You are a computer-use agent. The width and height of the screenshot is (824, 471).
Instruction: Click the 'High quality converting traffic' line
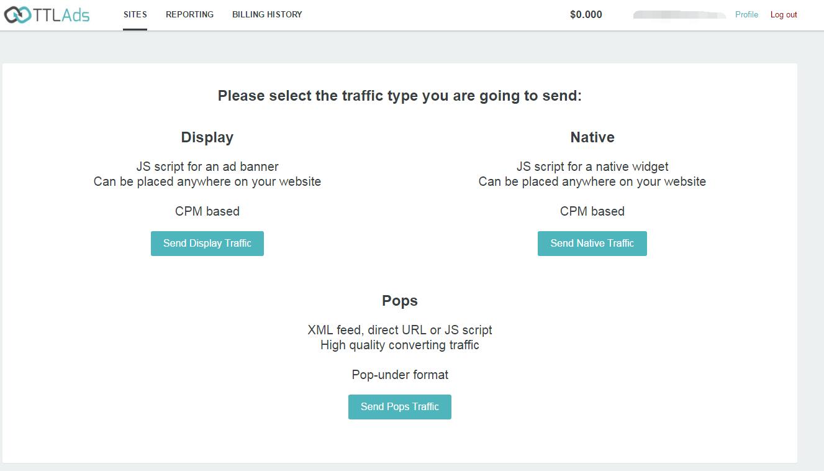click(x=399, y=345)
